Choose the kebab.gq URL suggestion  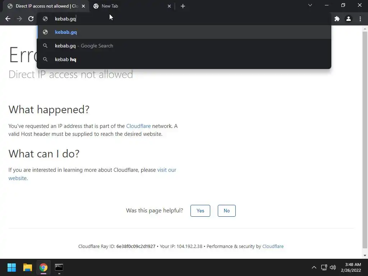click(184, 32)
